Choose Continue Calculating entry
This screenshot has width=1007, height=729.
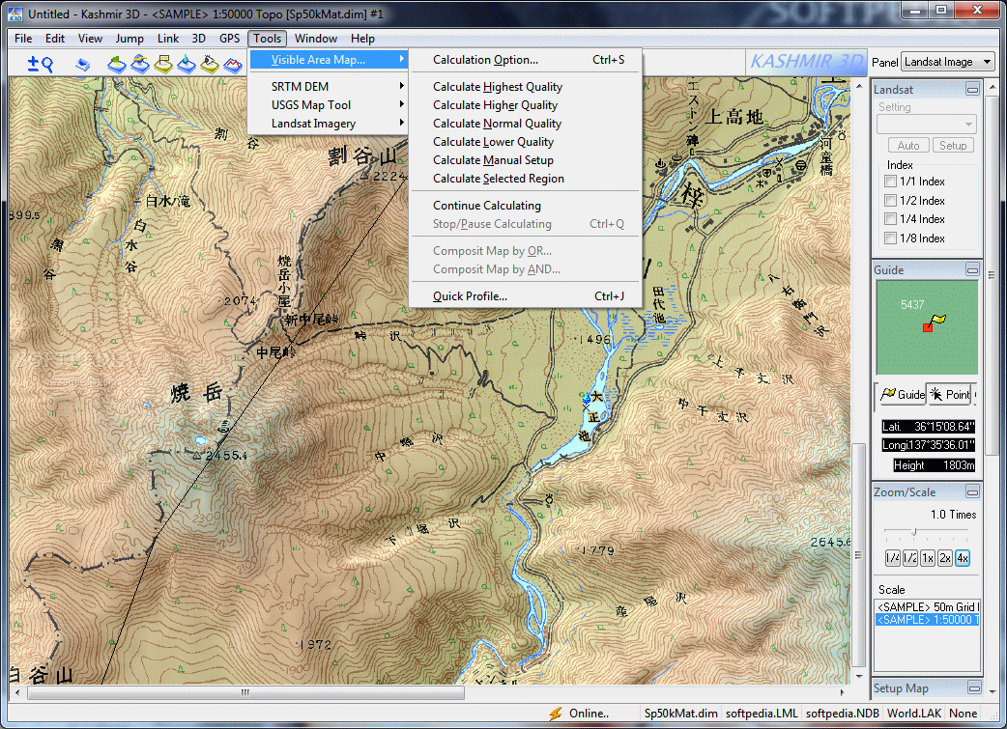[x=526, y=206]
